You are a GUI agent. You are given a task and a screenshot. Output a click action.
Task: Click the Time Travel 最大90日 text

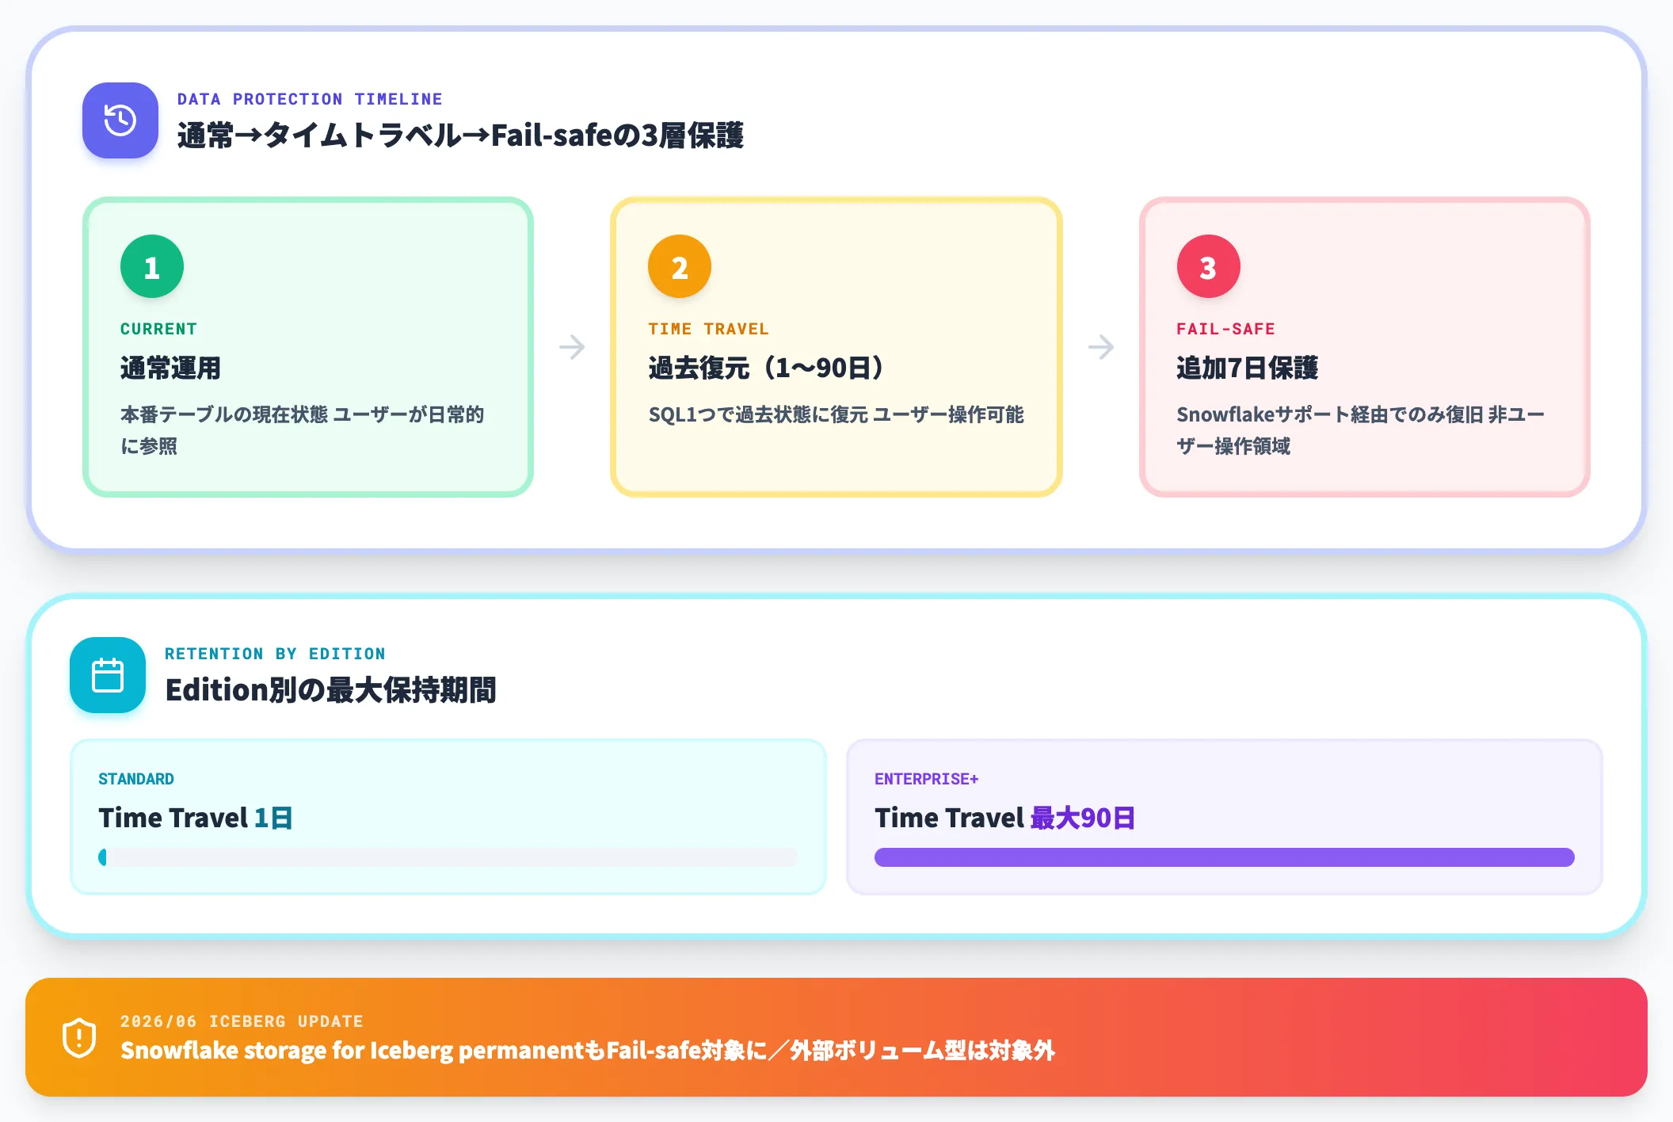pos(1005,818)
